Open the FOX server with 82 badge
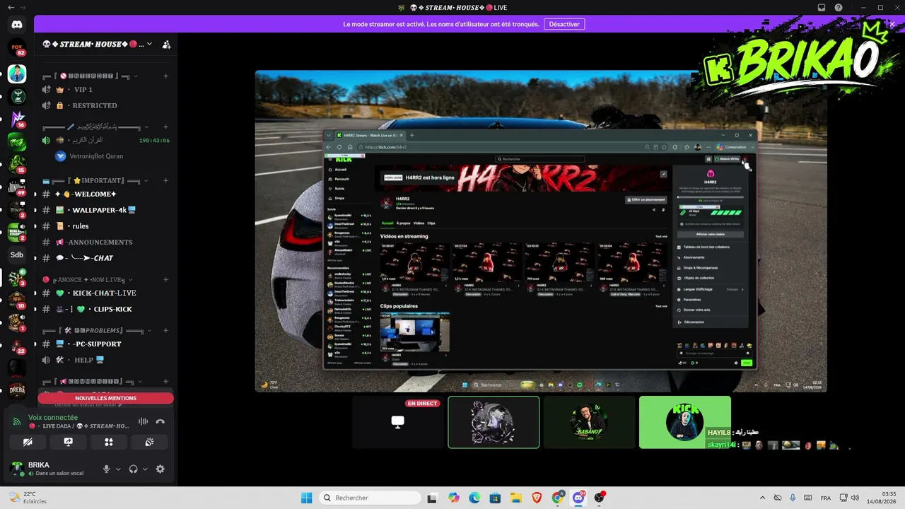 [x=17, y=48]
